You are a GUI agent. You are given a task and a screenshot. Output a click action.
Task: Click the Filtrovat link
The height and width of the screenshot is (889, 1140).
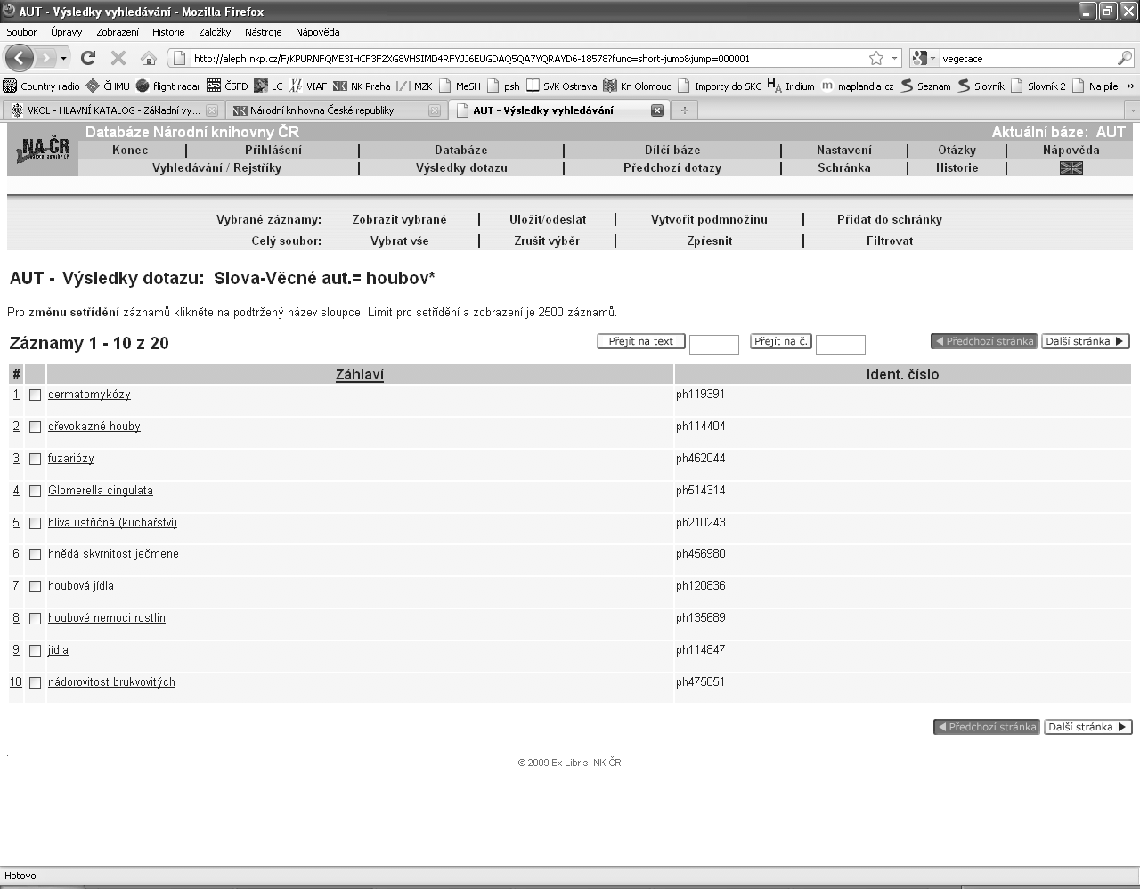coord(890,241)
